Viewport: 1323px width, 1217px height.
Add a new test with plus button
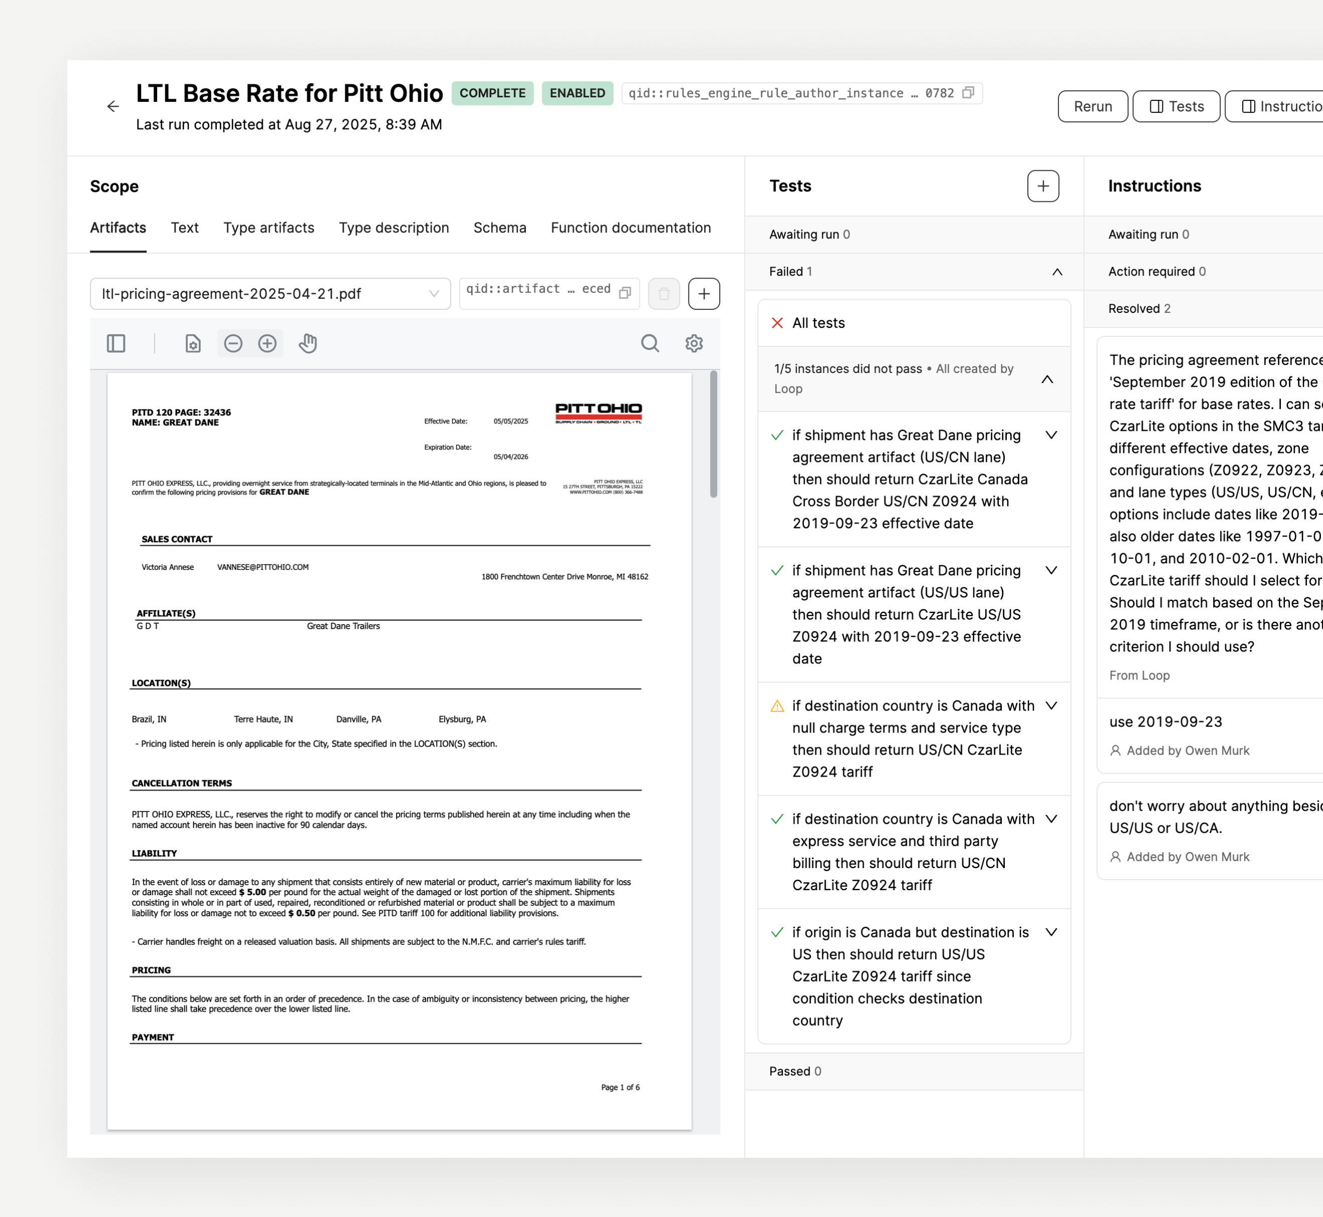click(x=1042, y=186)
